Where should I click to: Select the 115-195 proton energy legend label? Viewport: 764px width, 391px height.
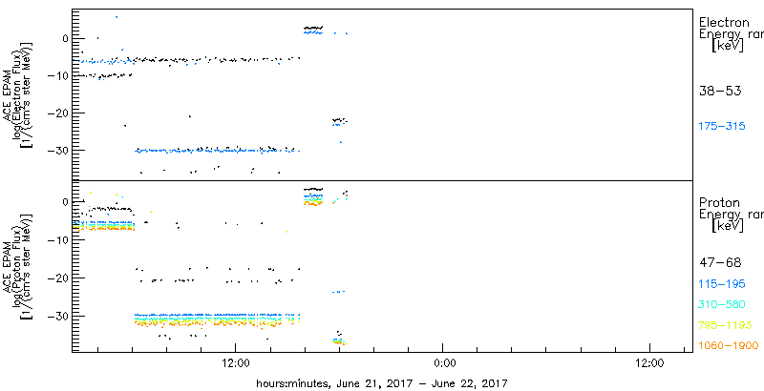click(x=722, y=284)
